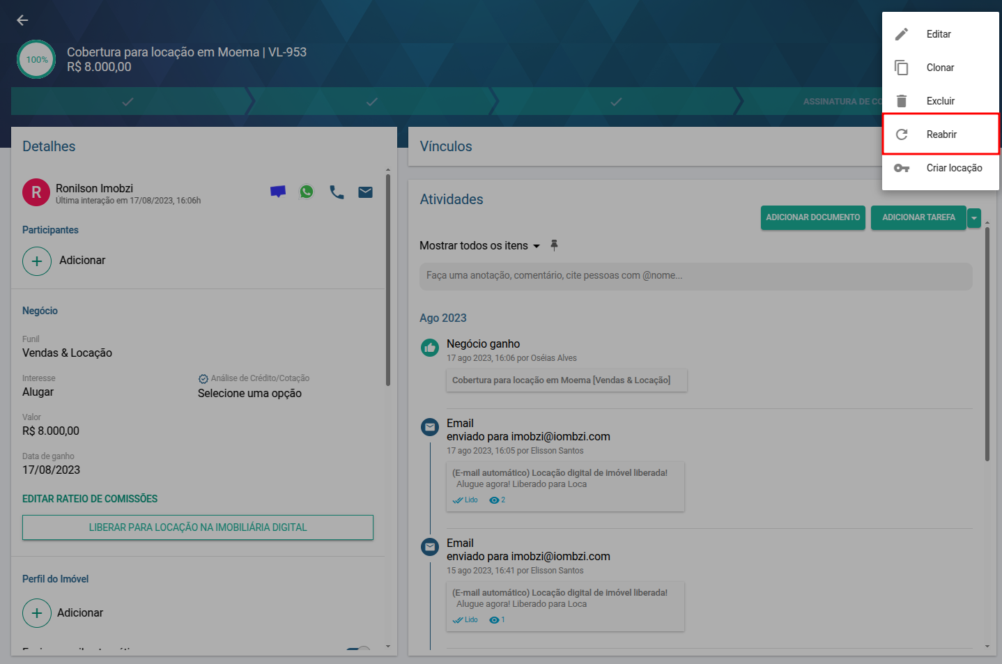Click the third completed funnel stage
The height and width of the screenshot is (664, 1002).
click(616, 102)
